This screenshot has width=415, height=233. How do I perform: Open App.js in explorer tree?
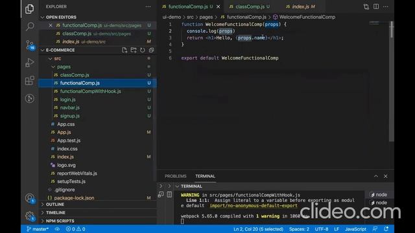coord(64,132)
